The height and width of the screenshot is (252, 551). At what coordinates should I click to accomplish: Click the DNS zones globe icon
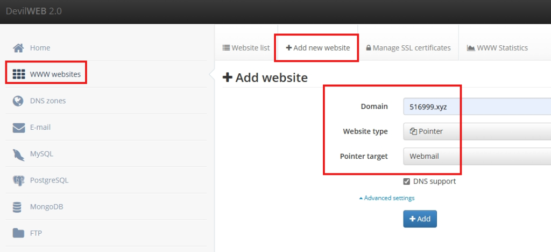pyautogui.click(x=19, y=101)
